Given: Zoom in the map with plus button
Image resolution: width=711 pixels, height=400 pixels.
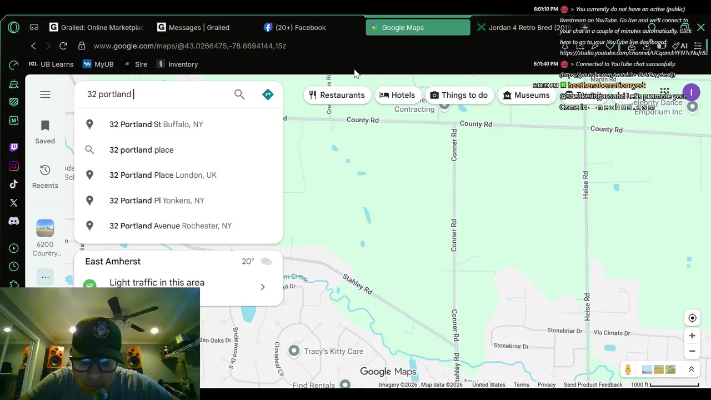Looking at the screenshot, I should coord(692,336).
